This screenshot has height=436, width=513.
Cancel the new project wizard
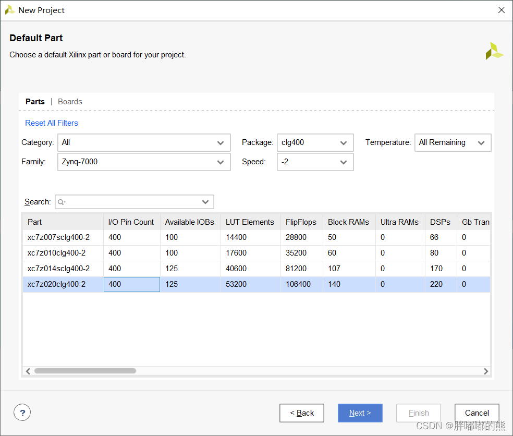477,413
